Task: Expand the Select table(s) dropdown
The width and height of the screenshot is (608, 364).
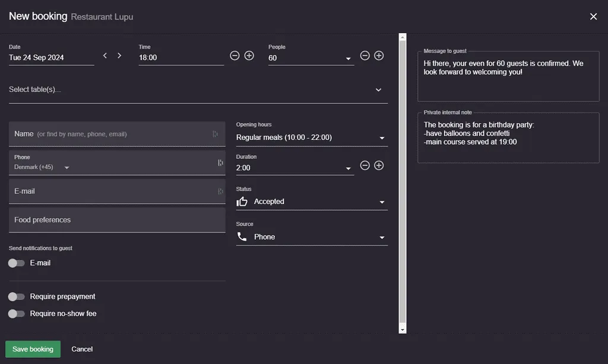Action: click(198, 90)
